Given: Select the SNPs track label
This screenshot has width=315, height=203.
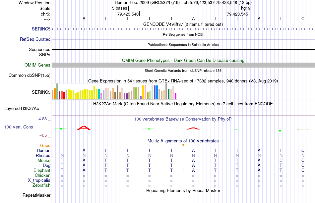Looking at the screenshot, I should pyautogui.click(x=45, y=55).
